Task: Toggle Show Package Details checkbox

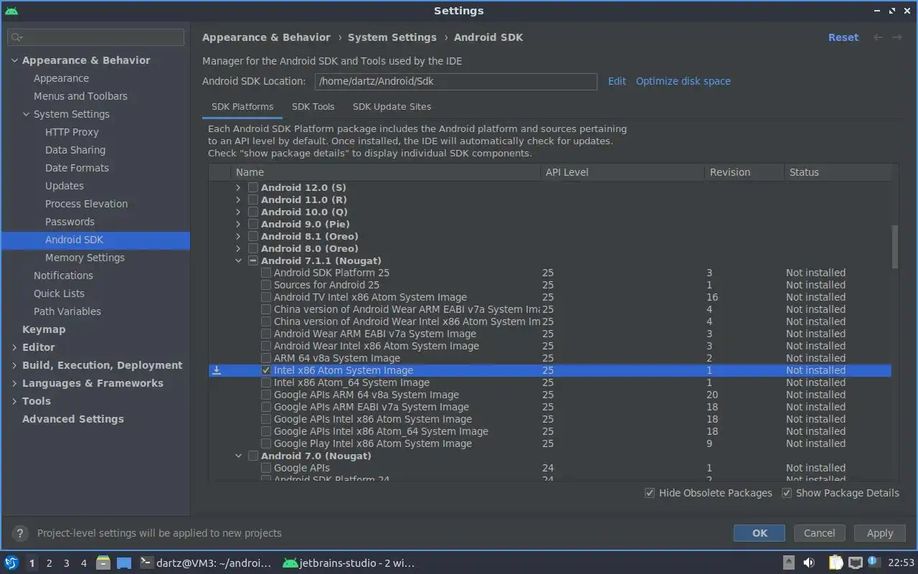Action: (x=787, y=493)
